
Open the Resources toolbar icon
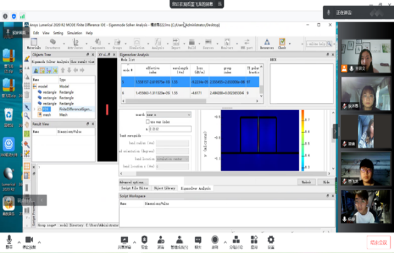tap(267, 42)
